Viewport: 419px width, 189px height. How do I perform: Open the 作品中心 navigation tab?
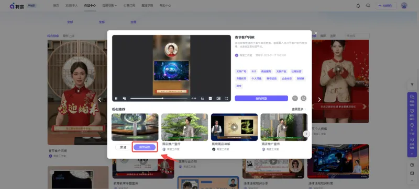click(x=90, y=5)
